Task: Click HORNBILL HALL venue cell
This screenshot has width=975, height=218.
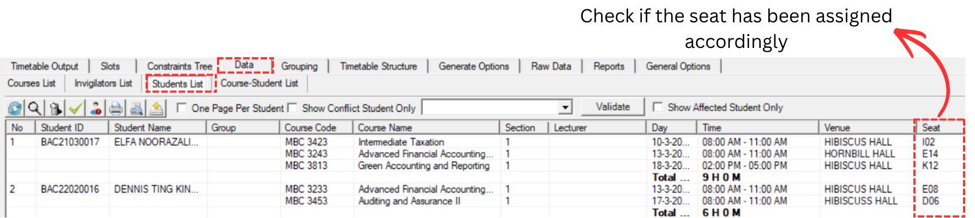Action: (x=859, y=154)
